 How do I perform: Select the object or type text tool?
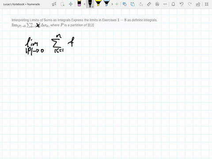coord(54,4)
